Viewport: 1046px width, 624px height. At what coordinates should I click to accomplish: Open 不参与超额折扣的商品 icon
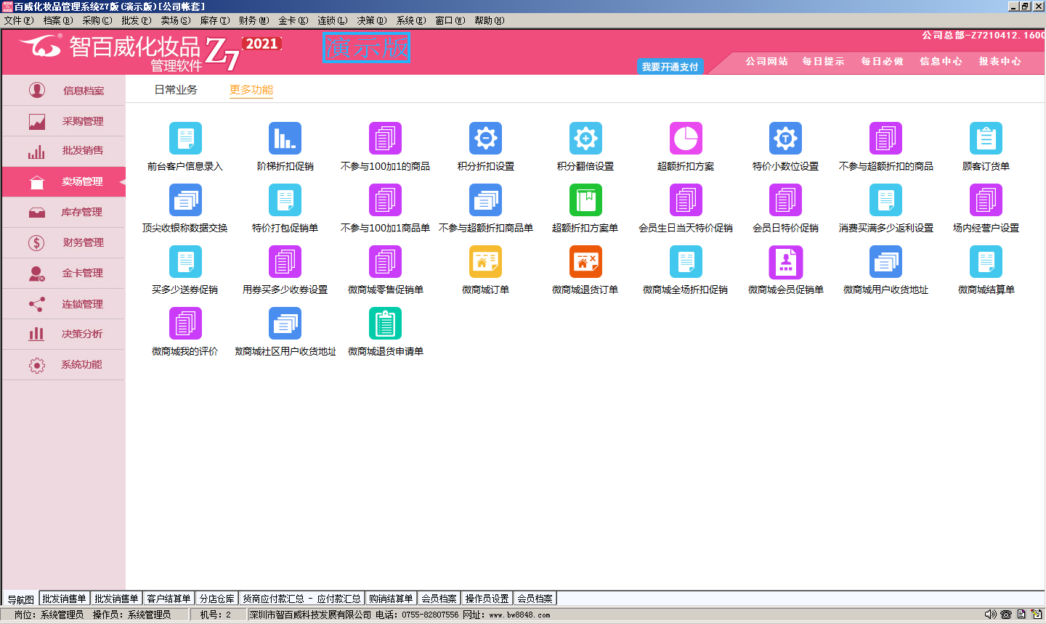coord(885,139)
